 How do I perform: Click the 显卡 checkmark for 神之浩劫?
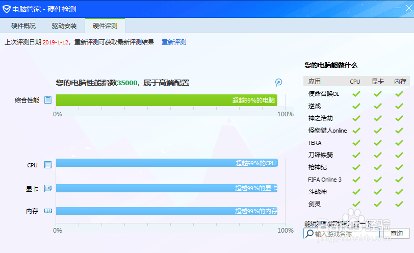[x=378, y=118]
